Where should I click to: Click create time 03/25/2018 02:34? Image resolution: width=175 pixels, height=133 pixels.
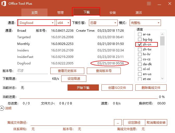point(111,50)
